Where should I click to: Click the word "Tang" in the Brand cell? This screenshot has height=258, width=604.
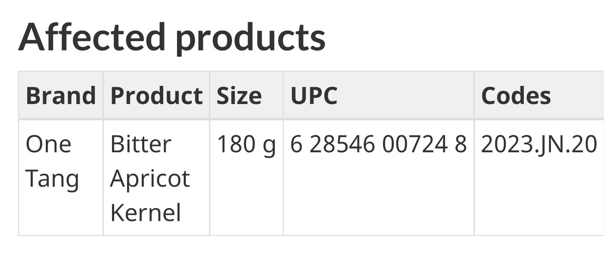(x=52, y=179)
